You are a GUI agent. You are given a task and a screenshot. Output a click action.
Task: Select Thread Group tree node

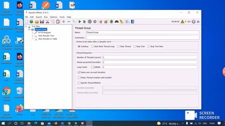click(41, 29)
